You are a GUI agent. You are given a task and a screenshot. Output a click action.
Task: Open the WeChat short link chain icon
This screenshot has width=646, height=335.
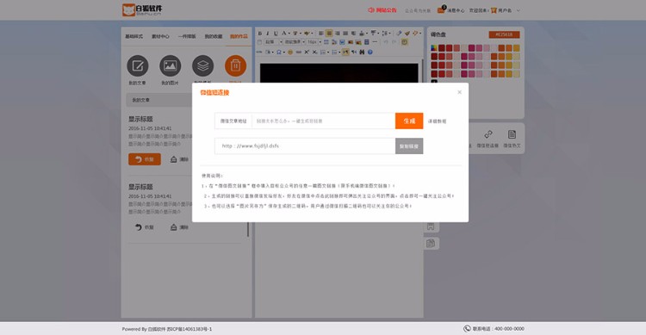click(488, 134)
